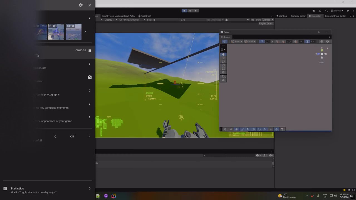
Task: Select the next value after Off
Action: click(x=89, y=136)
